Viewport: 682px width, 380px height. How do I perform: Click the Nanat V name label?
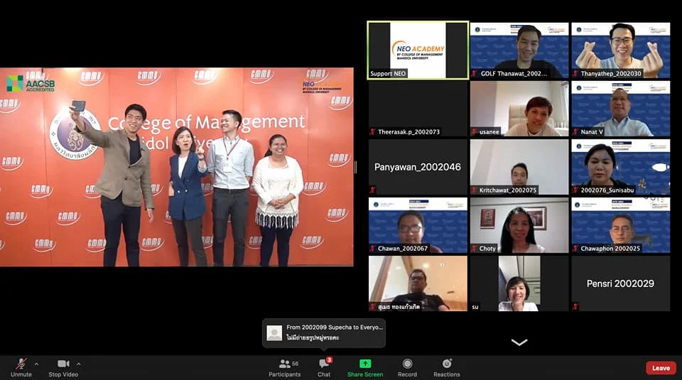(x=592, y=131)
